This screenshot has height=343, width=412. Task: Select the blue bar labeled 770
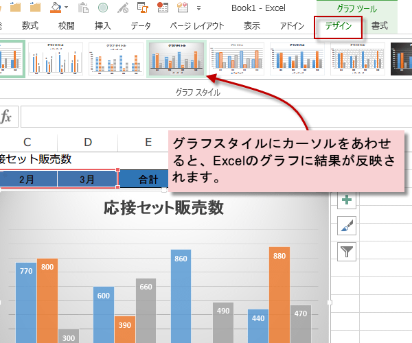pos(26,303)
